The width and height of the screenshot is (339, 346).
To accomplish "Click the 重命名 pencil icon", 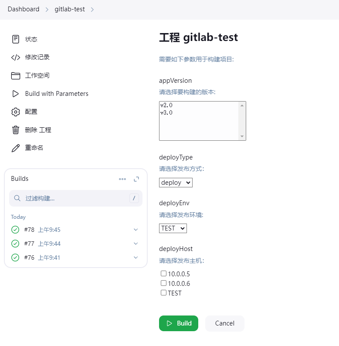I will coord(15,148).
